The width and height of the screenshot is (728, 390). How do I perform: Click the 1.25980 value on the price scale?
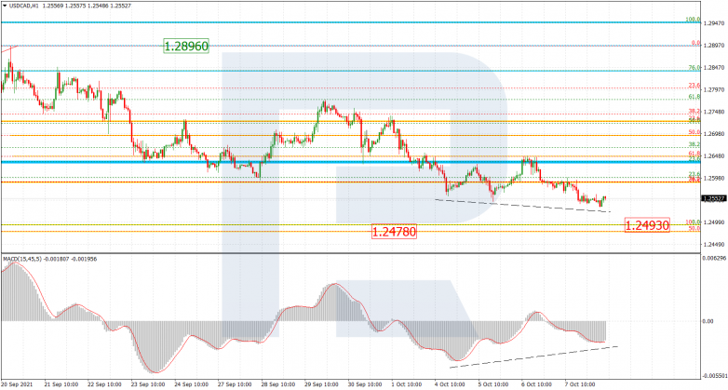[x=714, y=179]
